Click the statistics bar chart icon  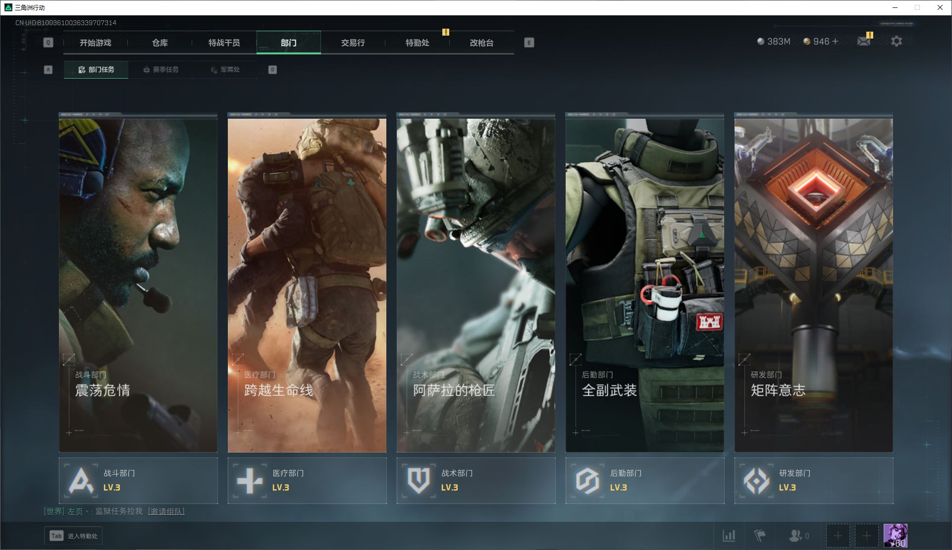pos(729,536)
